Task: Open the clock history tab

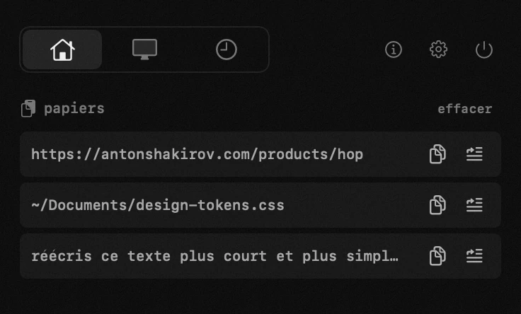Action: click(227, 50)
